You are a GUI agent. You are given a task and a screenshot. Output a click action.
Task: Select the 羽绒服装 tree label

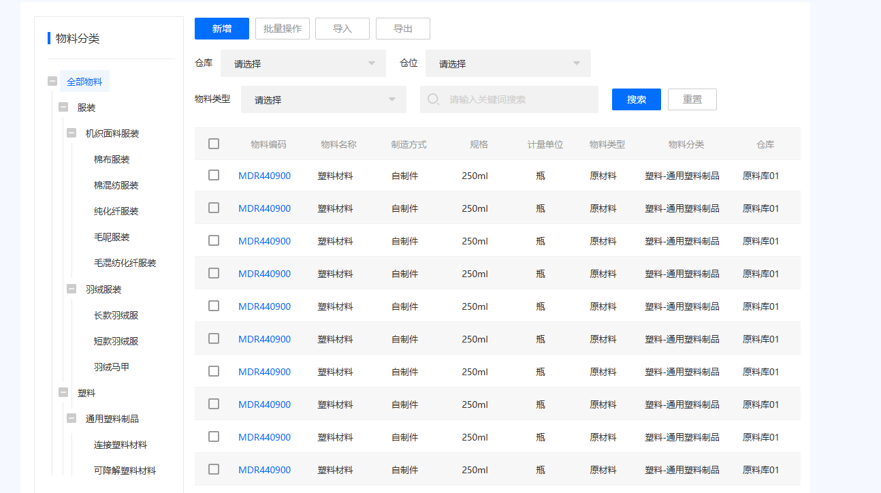click(x=103, y=289)
